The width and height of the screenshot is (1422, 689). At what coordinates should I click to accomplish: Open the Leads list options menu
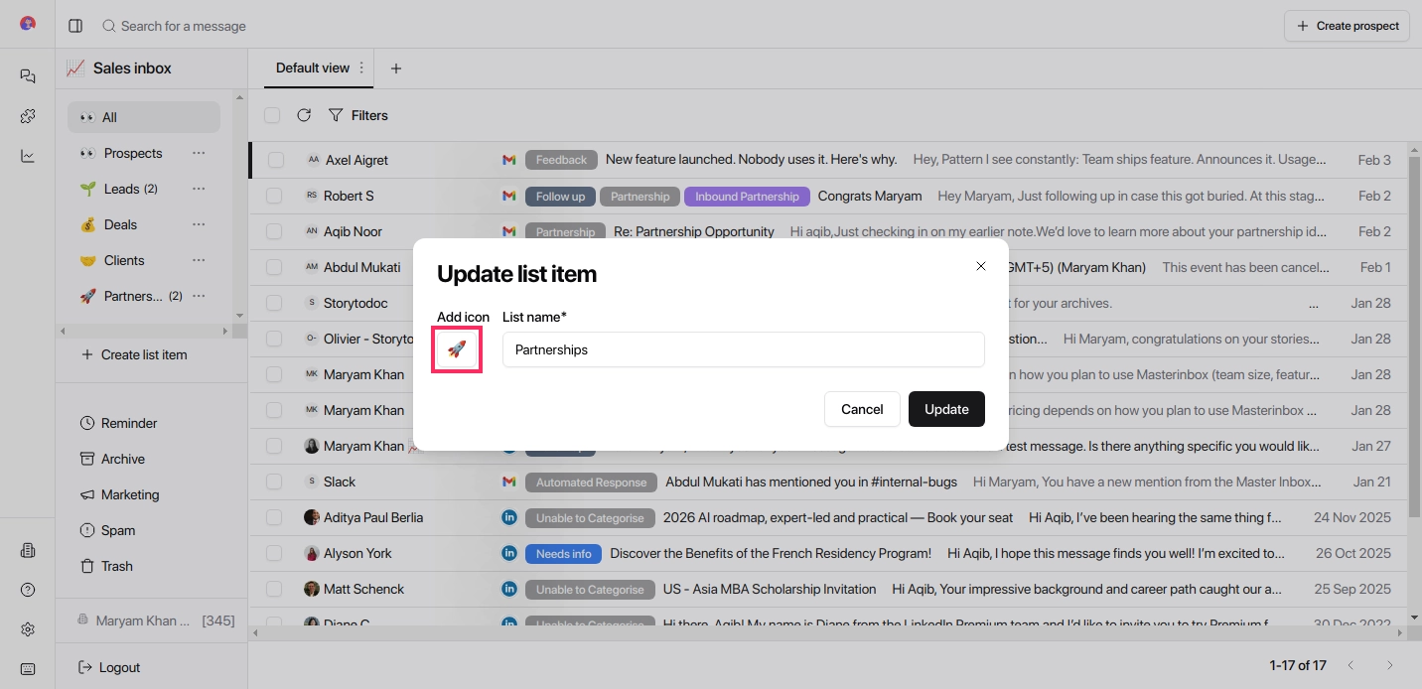pyautogui.click(x=199, y=189)
